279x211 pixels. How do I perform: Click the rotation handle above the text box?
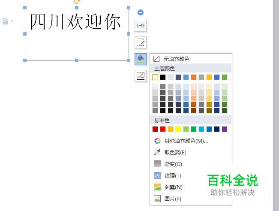point(77,2)
